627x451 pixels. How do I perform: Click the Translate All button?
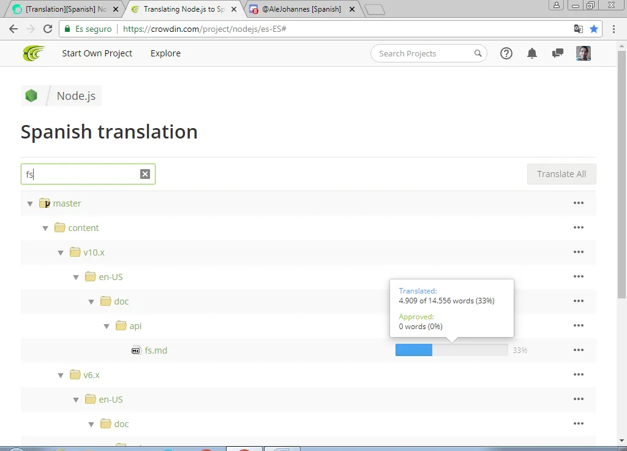point(561,174)
